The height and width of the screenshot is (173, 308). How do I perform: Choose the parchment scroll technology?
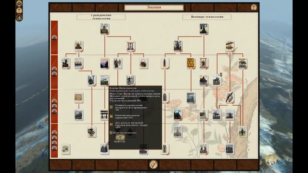pos(79,98)
